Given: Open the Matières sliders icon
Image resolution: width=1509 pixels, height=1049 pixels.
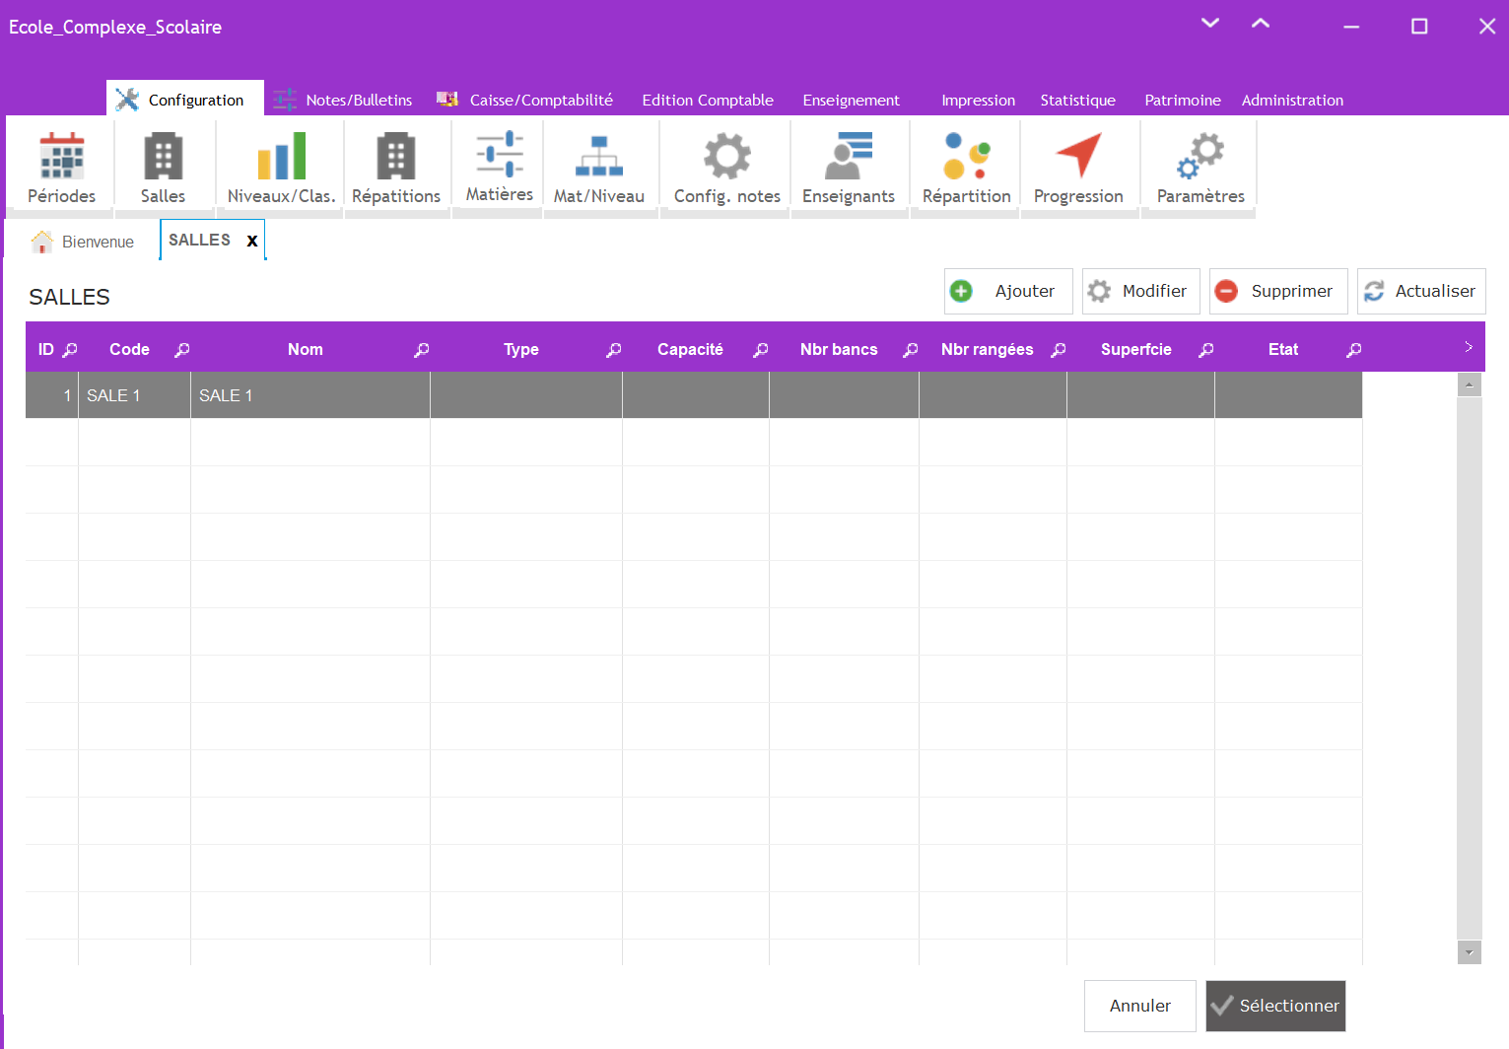Looking at the screenshot, I should tap(500, 155).
